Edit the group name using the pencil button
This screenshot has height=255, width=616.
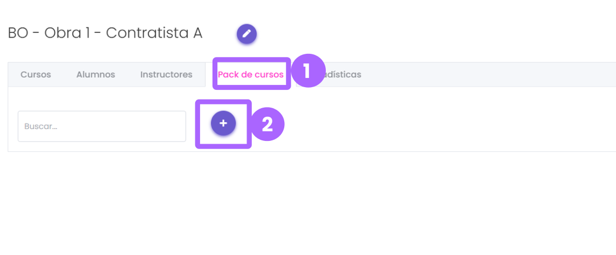[247, 34]
